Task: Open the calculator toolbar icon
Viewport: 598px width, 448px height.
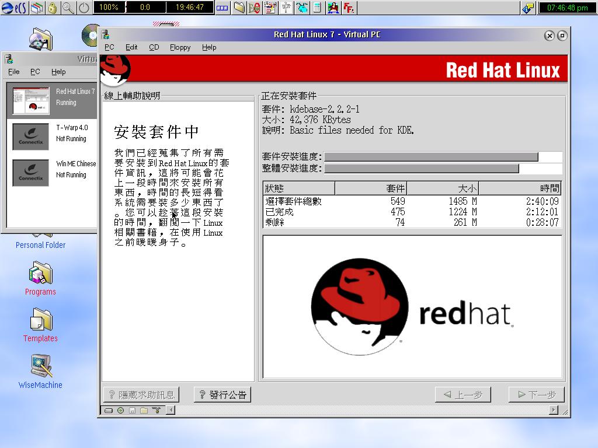Action: [x=317, y=8]
